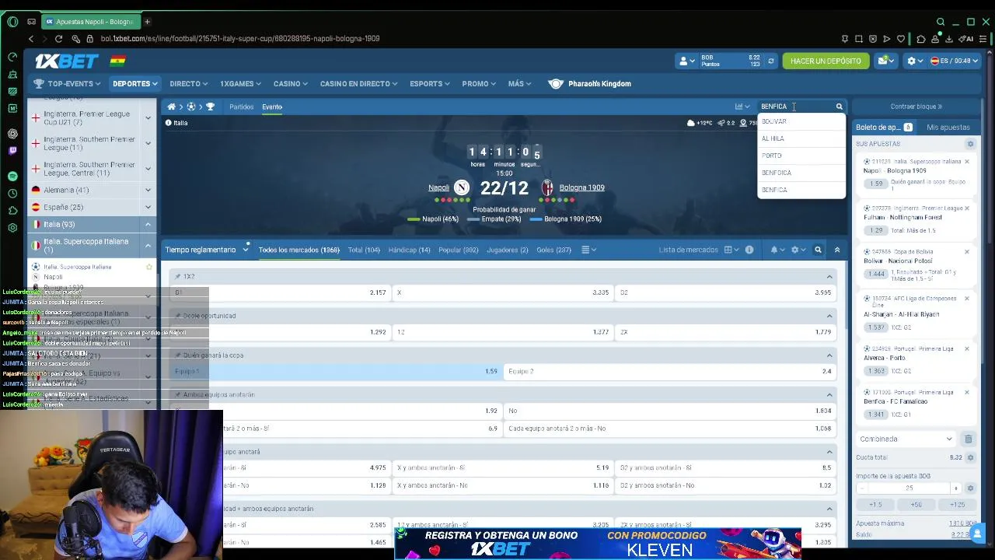
Task: Clear bet slip with trash icon
Action: pos(968,439)
